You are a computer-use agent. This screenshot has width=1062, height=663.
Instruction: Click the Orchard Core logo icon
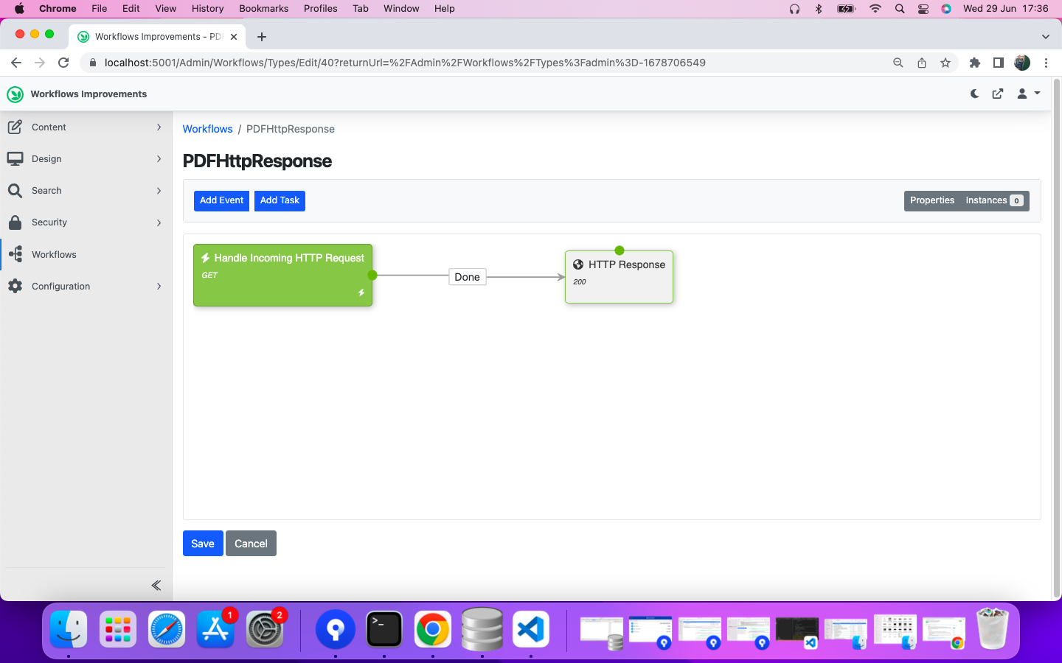(15, 94)
